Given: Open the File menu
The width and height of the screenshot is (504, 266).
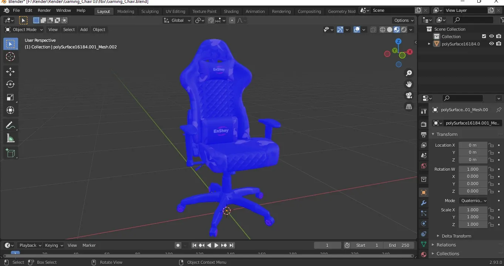Looking at the screenshot, I should pyautogui.click(x=16, y=10).
